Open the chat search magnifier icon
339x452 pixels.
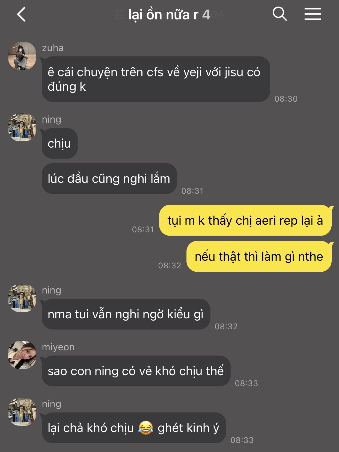pos(279,14)
